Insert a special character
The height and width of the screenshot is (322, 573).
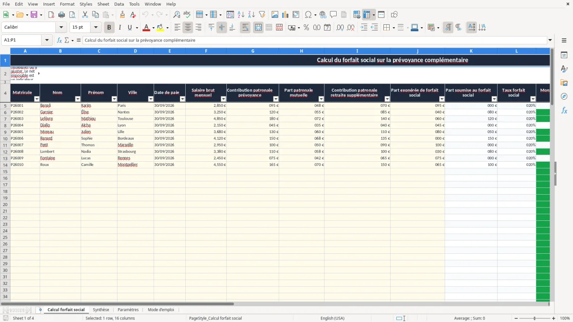pyautogui.click(x=308, y=15)
